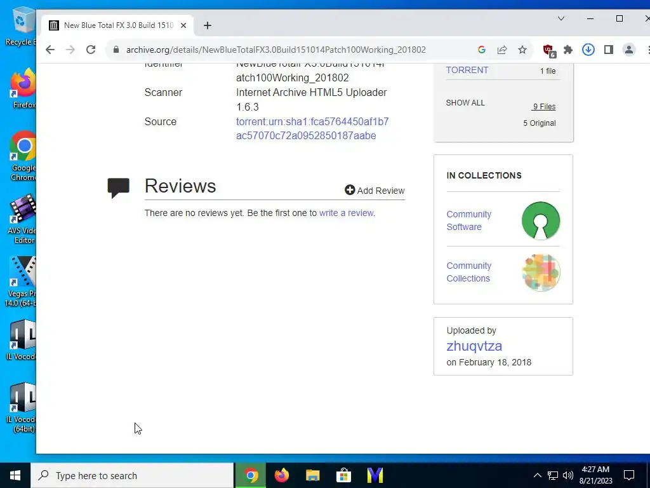Open Community Collections link
This screenshot has width=650, height=488.
click(x=469, y=272)
